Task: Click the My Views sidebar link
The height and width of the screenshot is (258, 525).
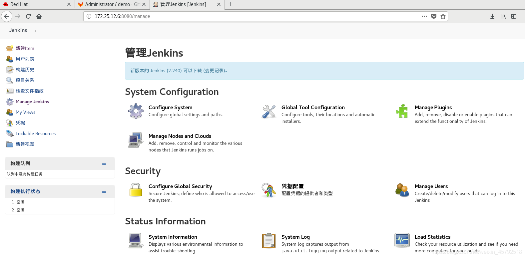Action: [26, 112]
